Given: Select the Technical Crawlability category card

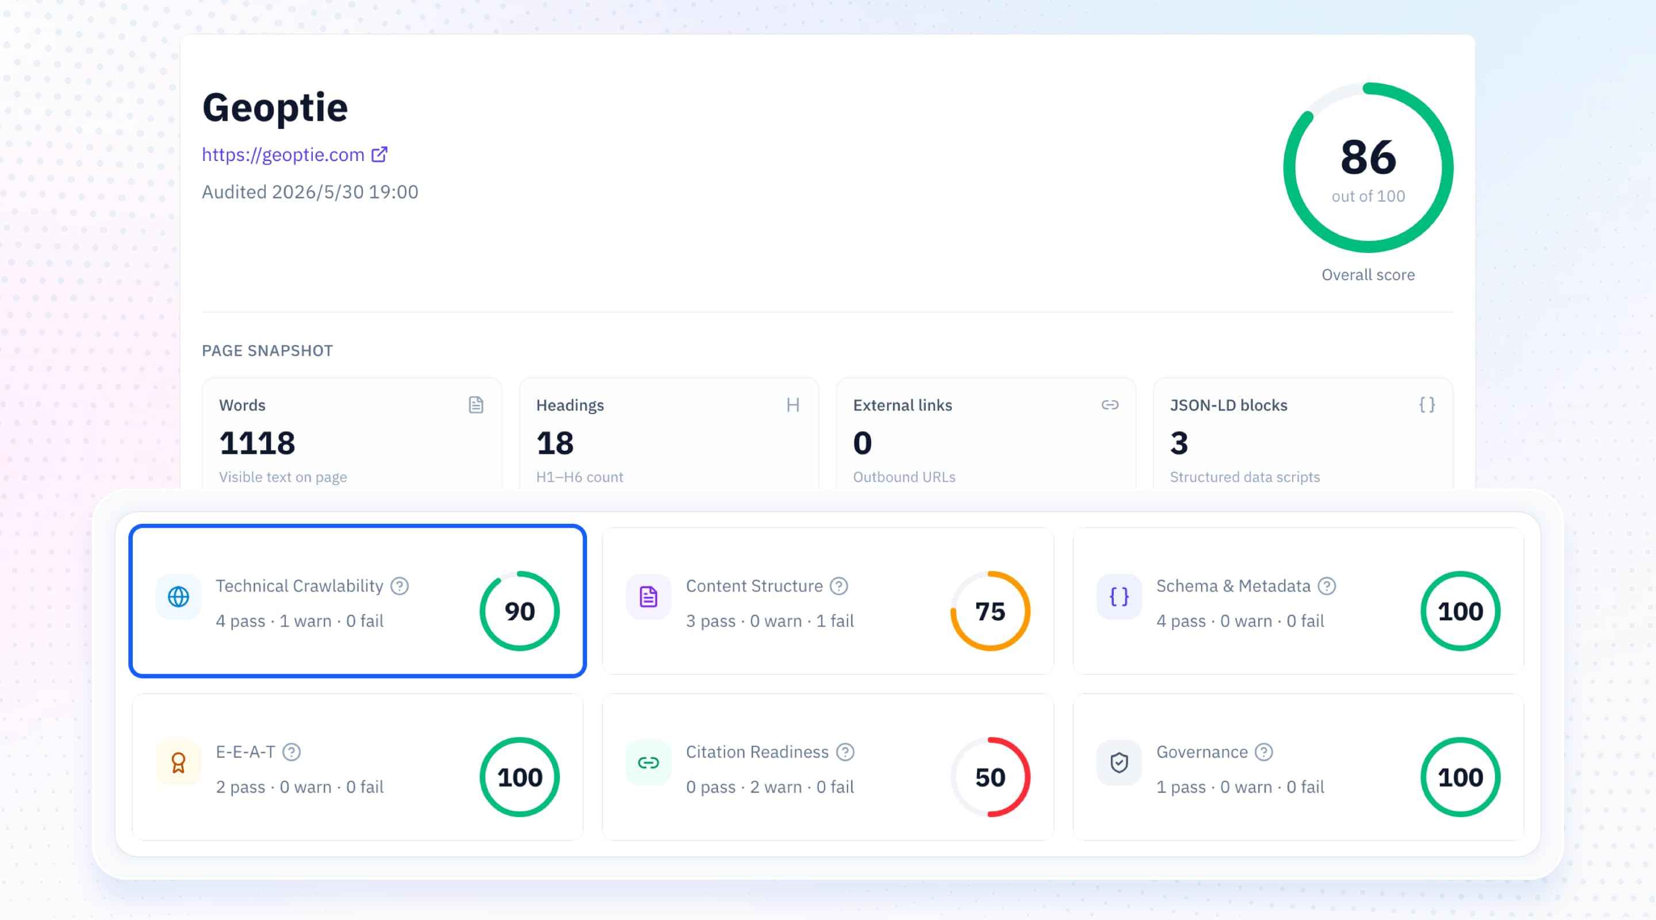Looking at the screenshot, I should tap(358, 600).
